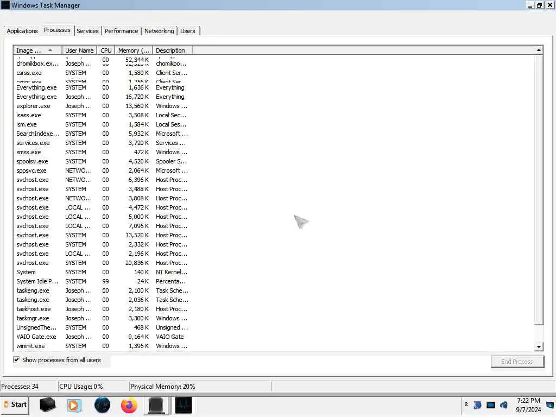Select the System Idle Process row
Screen dimensions: 556x417
click(102, 281)
